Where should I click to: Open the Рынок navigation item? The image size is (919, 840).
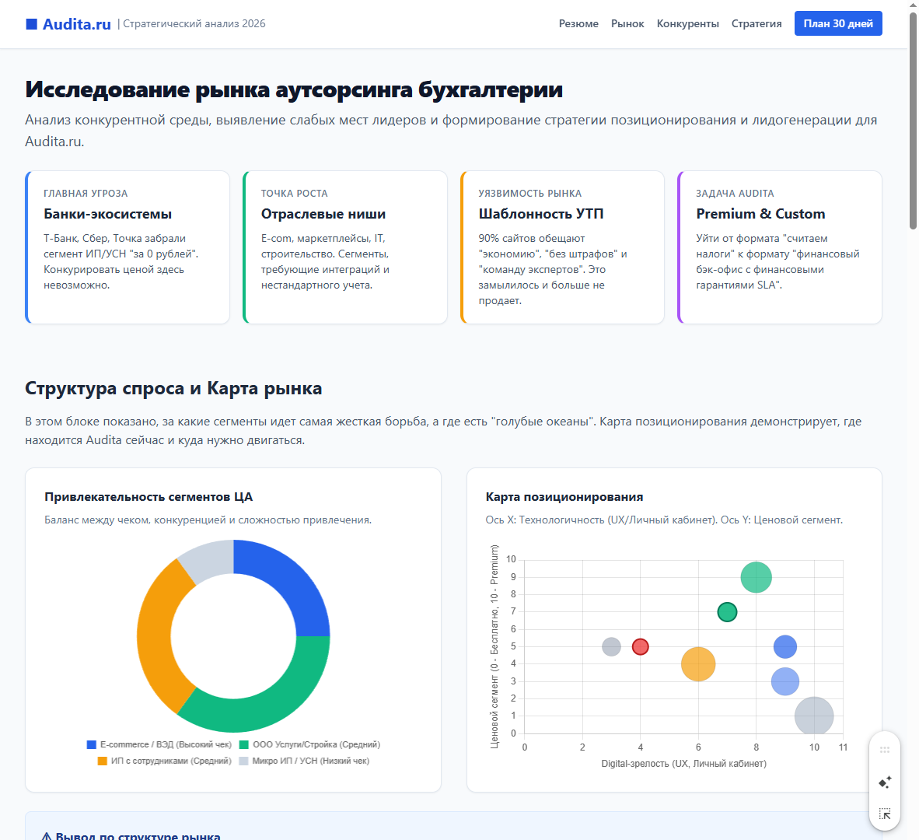click(627, 23)
